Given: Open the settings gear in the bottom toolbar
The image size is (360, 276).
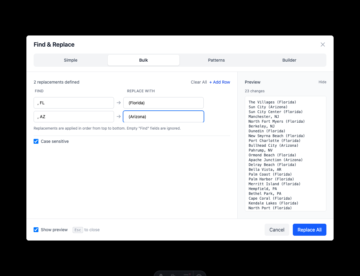Looking at the screenshot, I should (199, 274).
